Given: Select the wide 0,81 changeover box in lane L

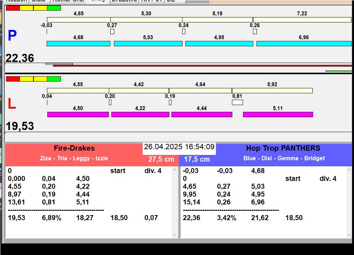Looking at the screenshot, I should point(237,103).
